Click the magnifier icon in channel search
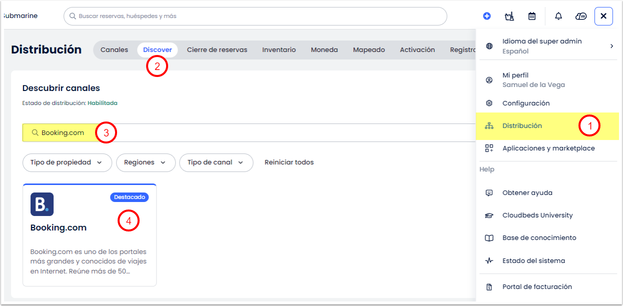 point(35,133)
